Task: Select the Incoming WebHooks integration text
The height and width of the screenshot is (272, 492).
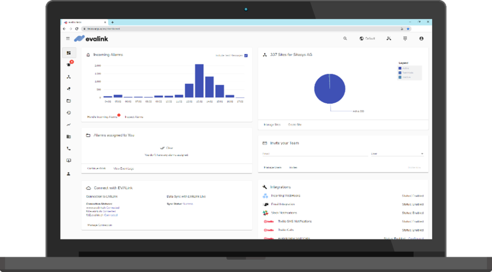Action: 285,196
